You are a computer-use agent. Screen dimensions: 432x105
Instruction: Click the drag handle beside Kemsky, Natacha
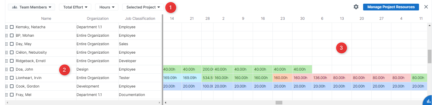pyautogui.click(x=6, y=27)
